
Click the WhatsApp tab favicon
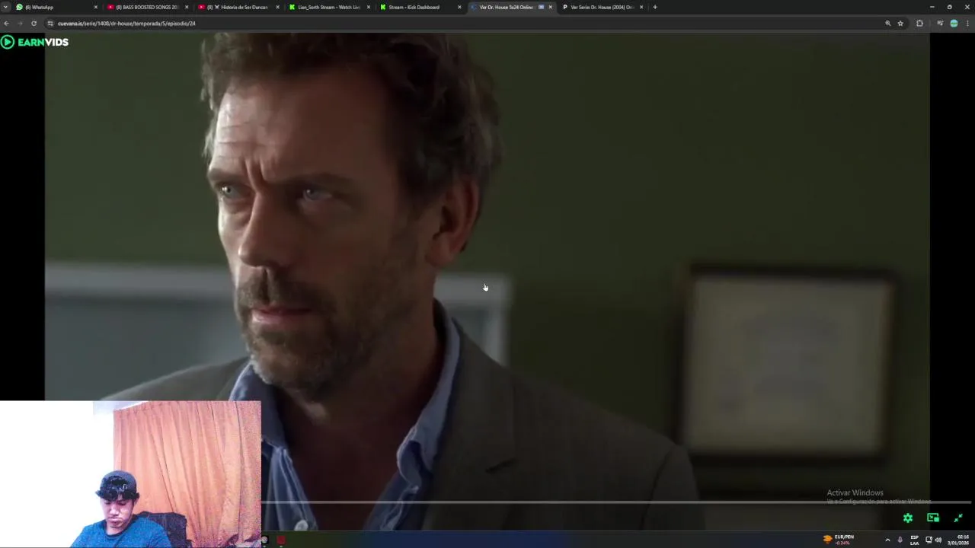[x=19, y=7]
